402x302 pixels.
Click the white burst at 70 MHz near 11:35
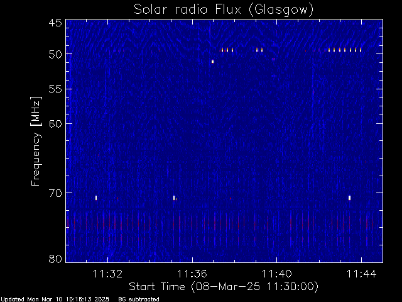point(174,198)
